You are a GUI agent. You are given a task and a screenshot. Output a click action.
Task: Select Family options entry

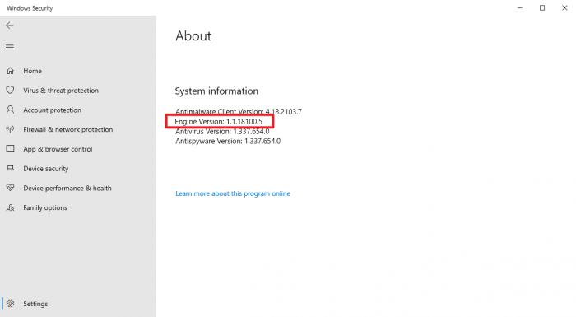coord(45,207)
